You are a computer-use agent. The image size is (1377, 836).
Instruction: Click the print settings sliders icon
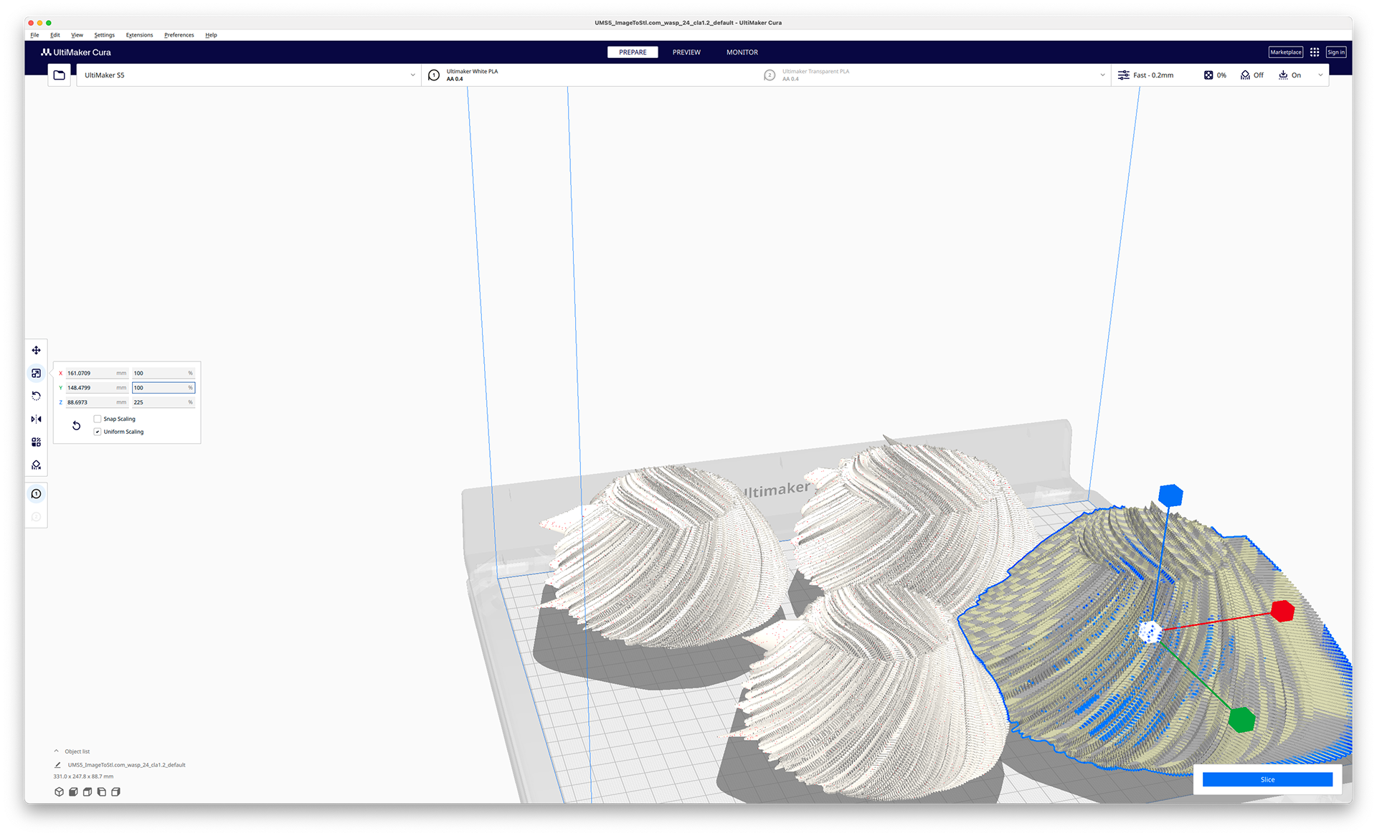coord(1123,75)
